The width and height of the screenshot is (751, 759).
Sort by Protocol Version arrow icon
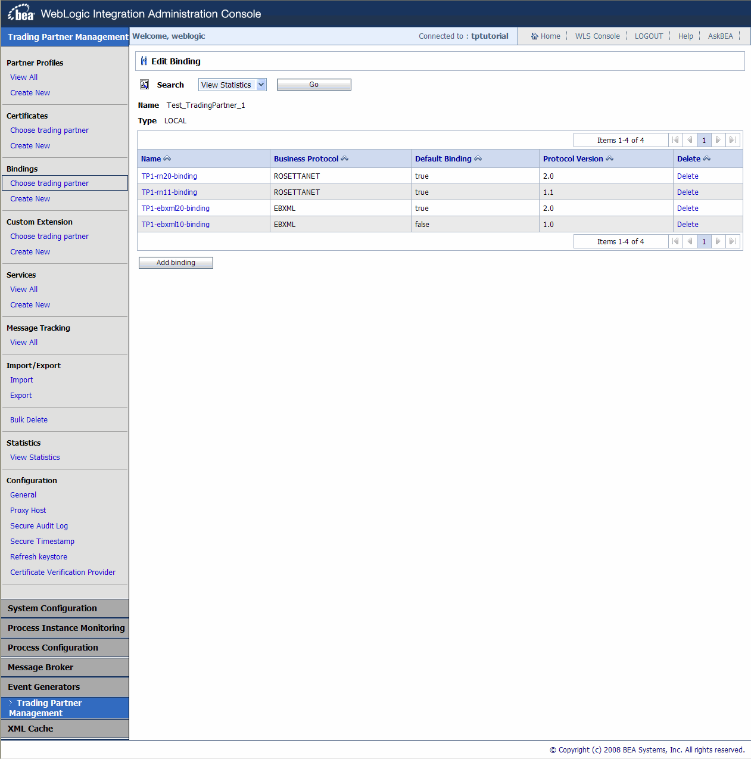(610, 158)
